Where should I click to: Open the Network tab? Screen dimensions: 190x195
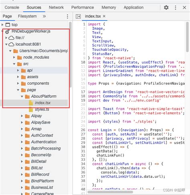coord(56,7)
